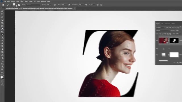Screen dimensions: 182x102
Task: Open the View menu
Action: [38, 1]
